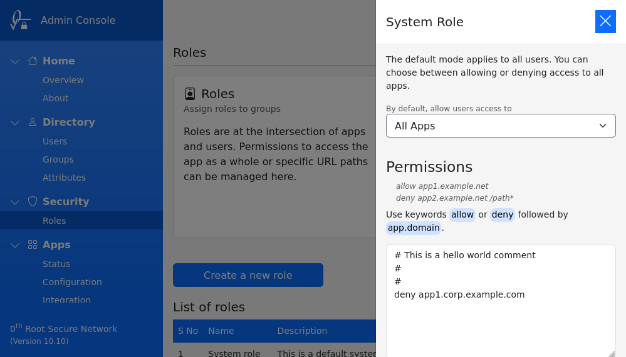
Task: Click the Roles badge icon in card
Action: tap(190, 94)
